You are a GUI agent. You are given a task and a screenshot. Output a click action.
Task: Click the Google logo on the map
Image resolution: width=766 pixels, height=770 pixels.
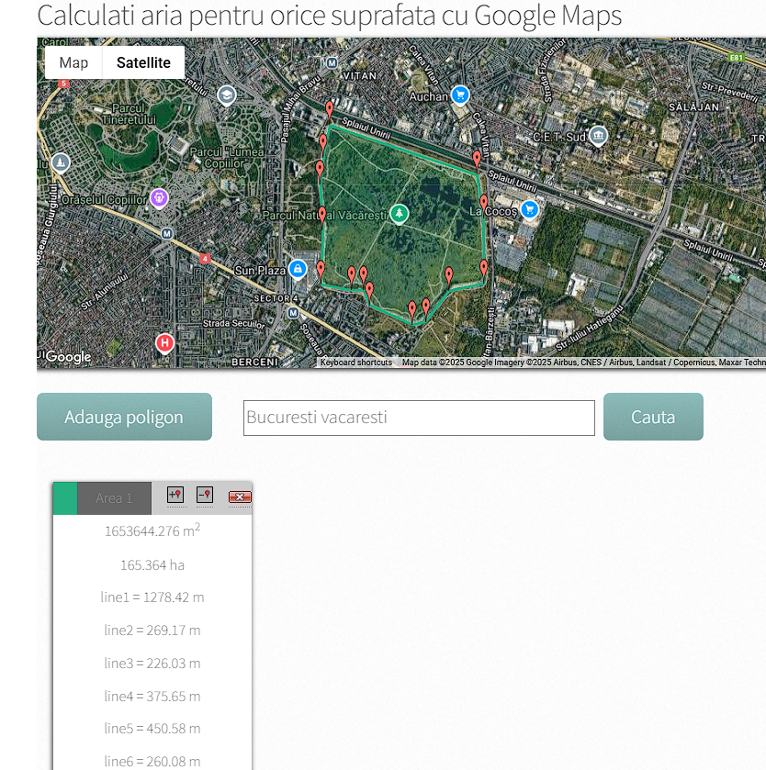[68, 357]
